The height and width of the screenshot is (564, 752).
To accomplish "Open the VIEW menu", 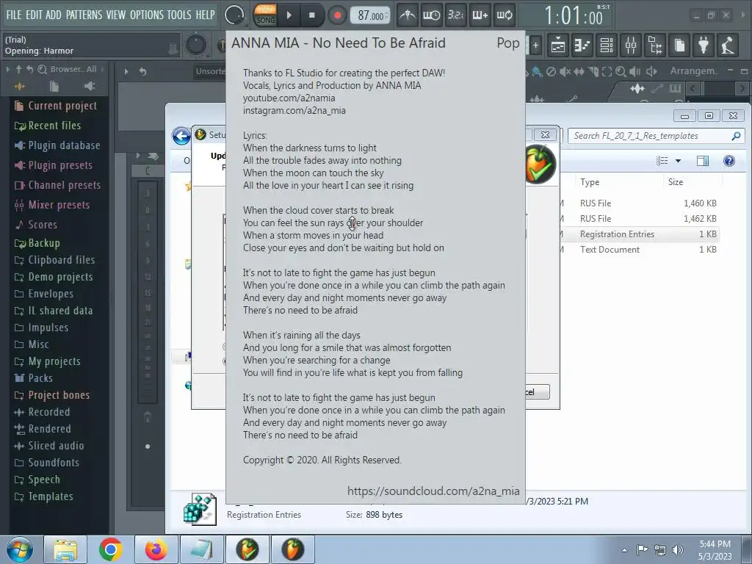I will [x=115, y=15].
